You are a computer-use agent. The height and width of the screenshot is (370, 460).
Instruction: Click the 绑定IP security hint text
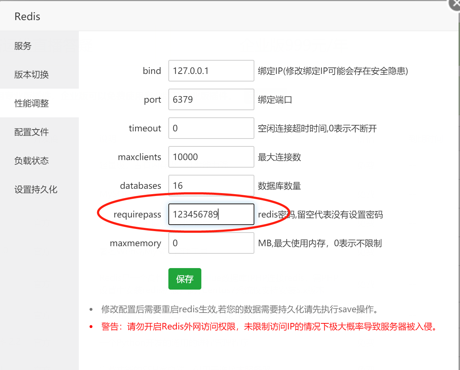tap(333, 71)
